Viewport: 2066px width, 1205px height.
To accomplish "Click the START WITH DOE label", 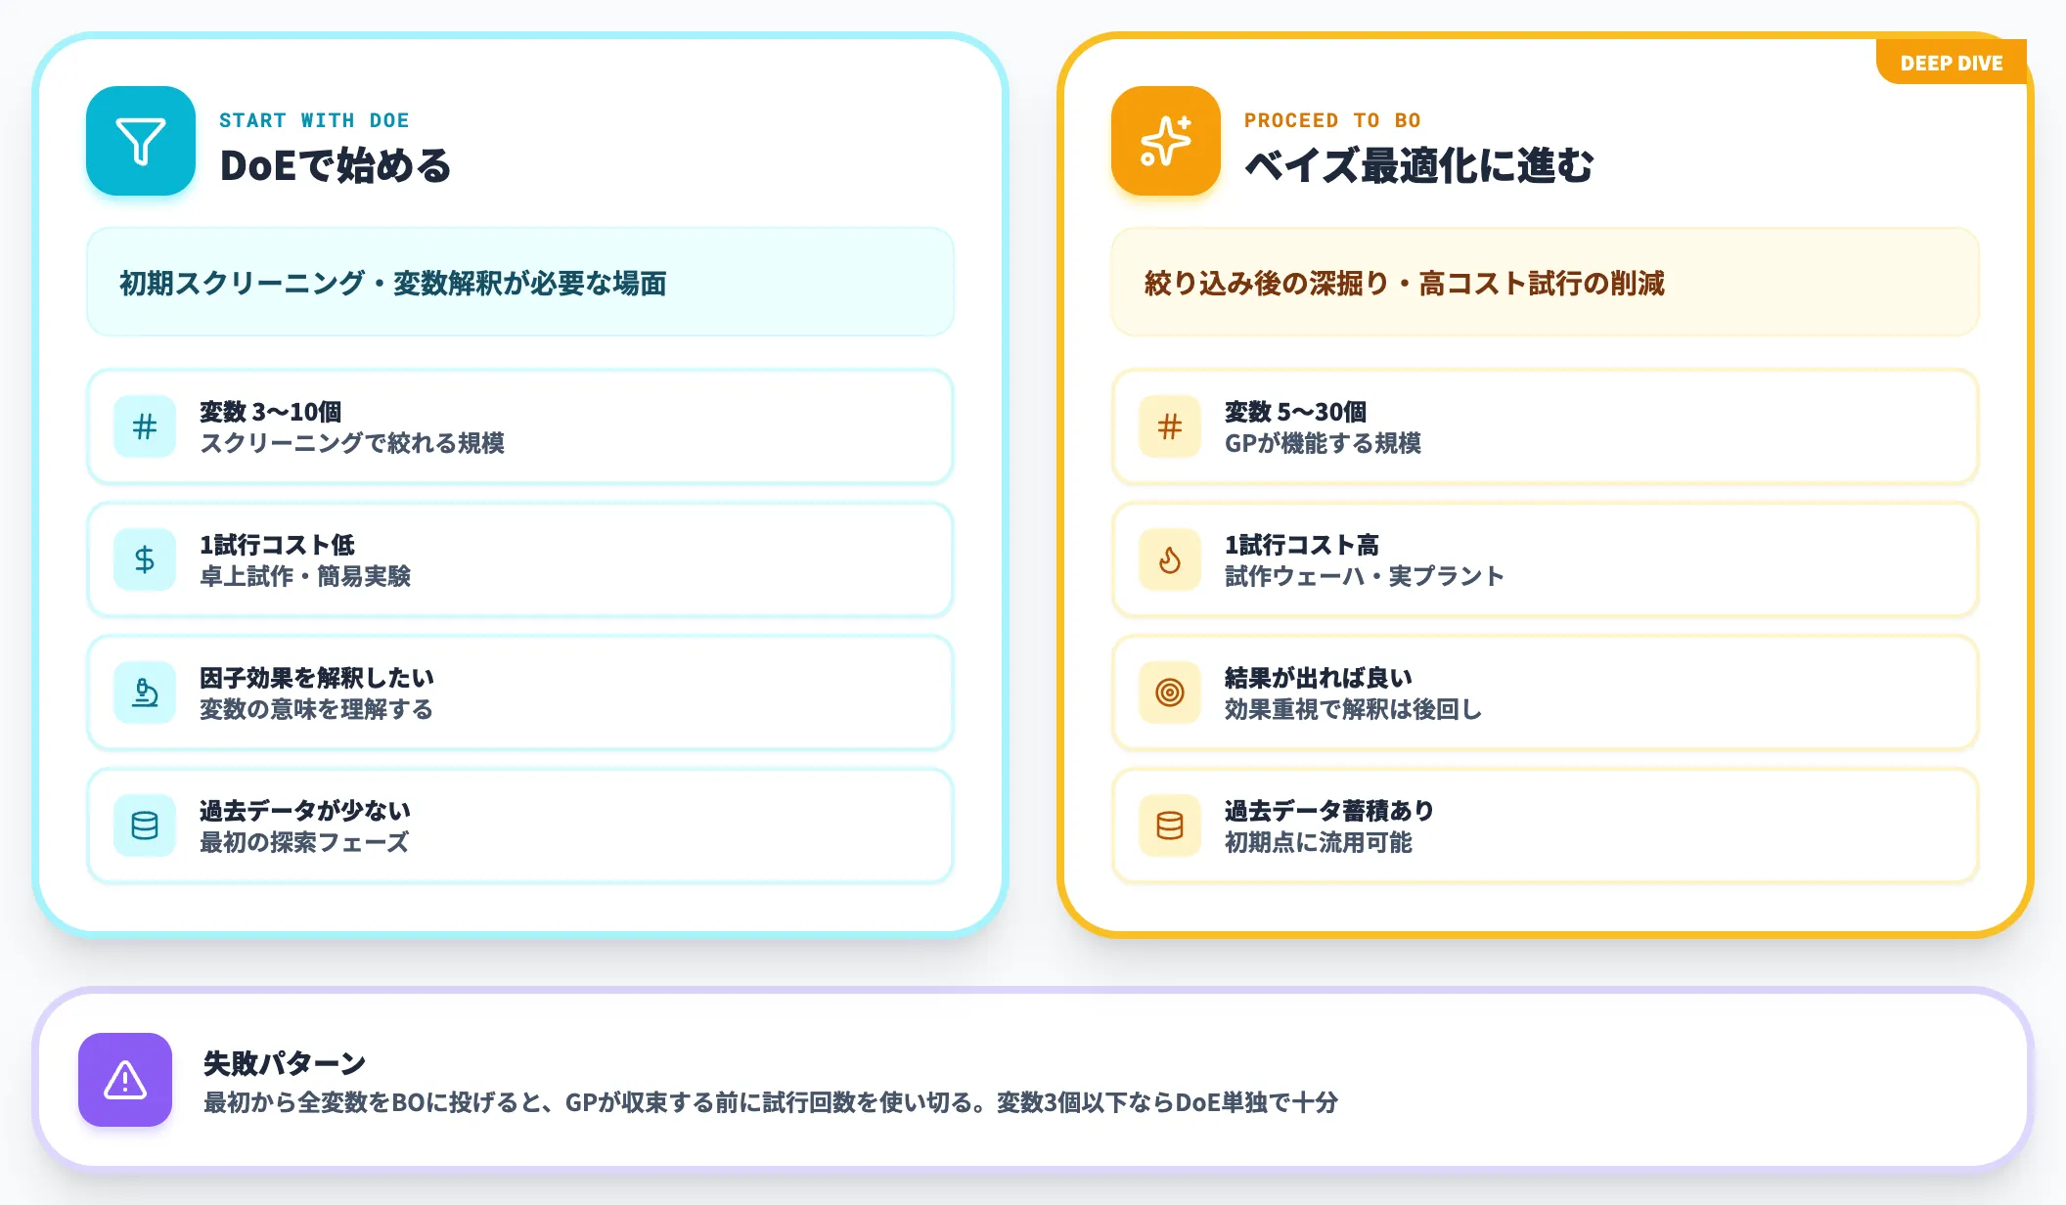I will tap(314, 120).
